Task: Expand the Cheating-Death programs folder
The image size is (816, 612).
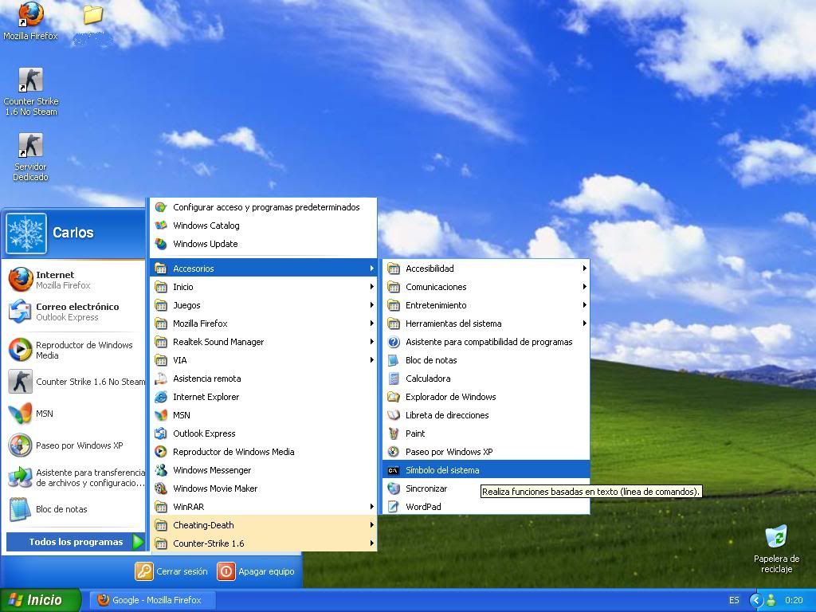Action: (x=263, y=525)
